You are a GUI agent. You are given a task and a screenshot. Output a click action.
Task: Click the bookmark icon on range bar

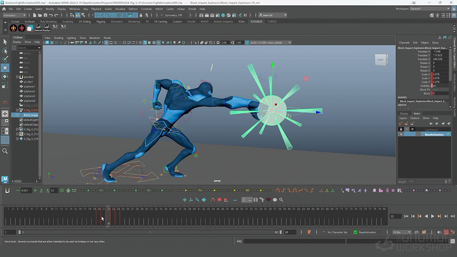click(x=309, y=232)
